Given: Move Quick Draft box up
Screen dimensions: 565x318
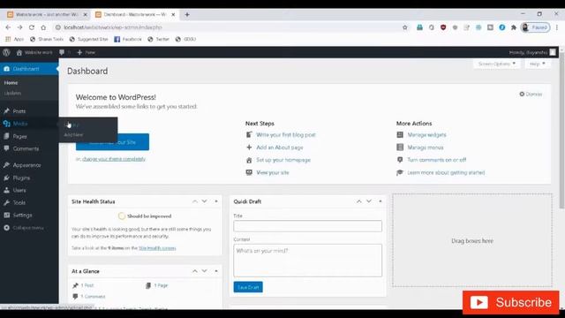Looking at the screenshot, I should click(359, 201).
